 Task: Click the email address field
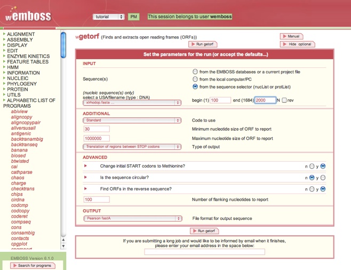point(205,252)
